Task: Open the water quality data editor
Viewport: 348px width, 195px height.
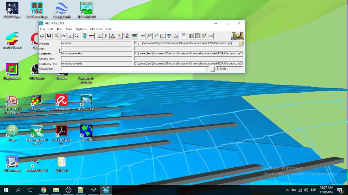Action: coord(91,36)
